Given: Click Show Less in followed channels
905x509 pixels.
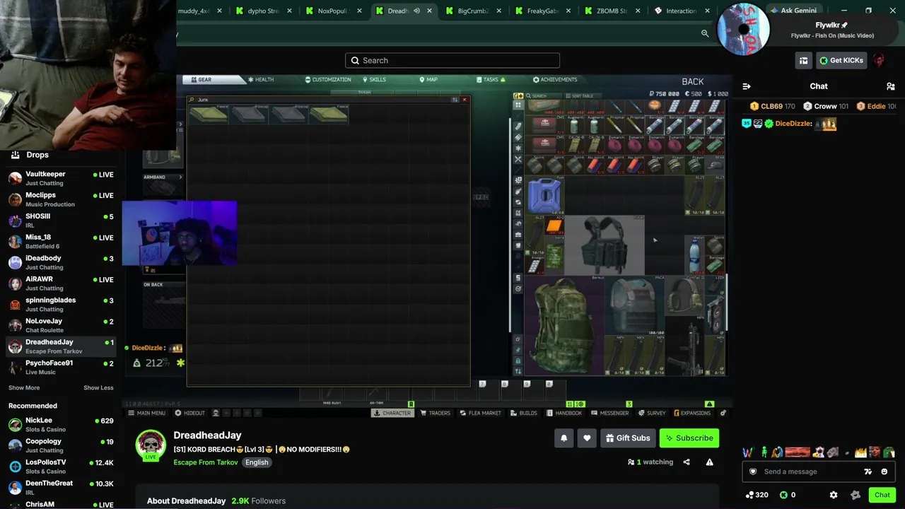Looking at the screenshot, I should 98,388.
